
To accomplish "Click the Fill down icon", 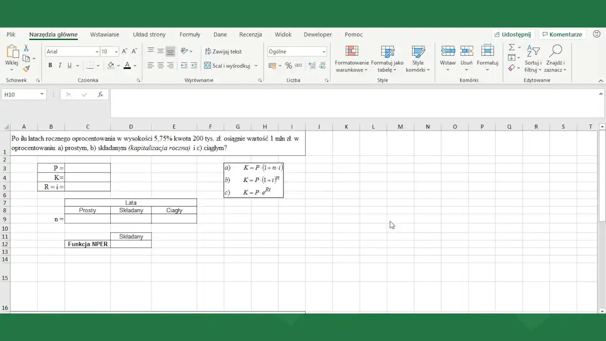I will [512, 58].
